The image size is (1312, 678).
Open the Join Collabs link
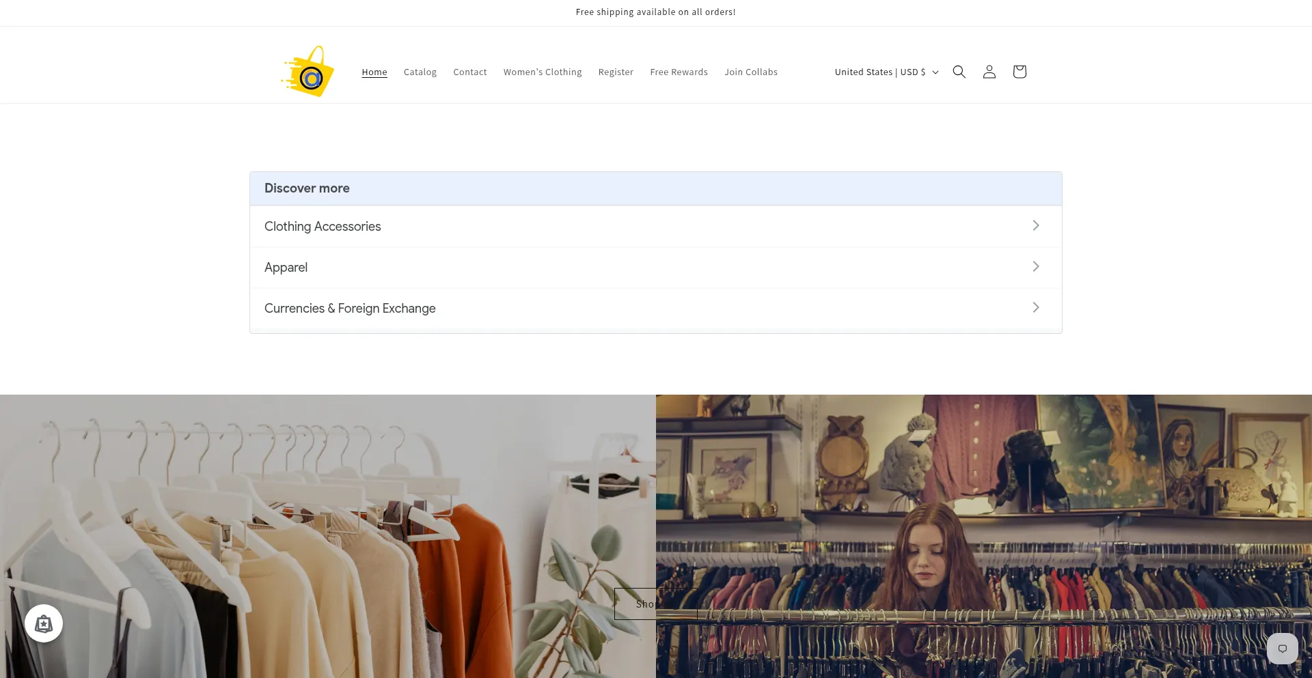tap(750, 72)
